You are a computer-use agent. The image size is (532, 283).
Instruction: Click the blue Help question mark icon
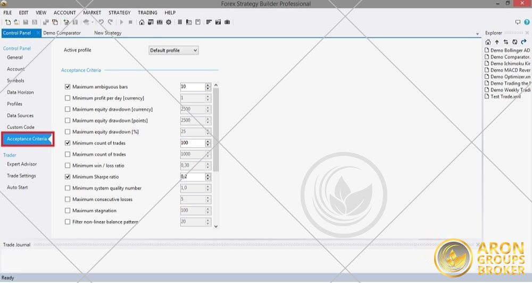coord(527,22)
